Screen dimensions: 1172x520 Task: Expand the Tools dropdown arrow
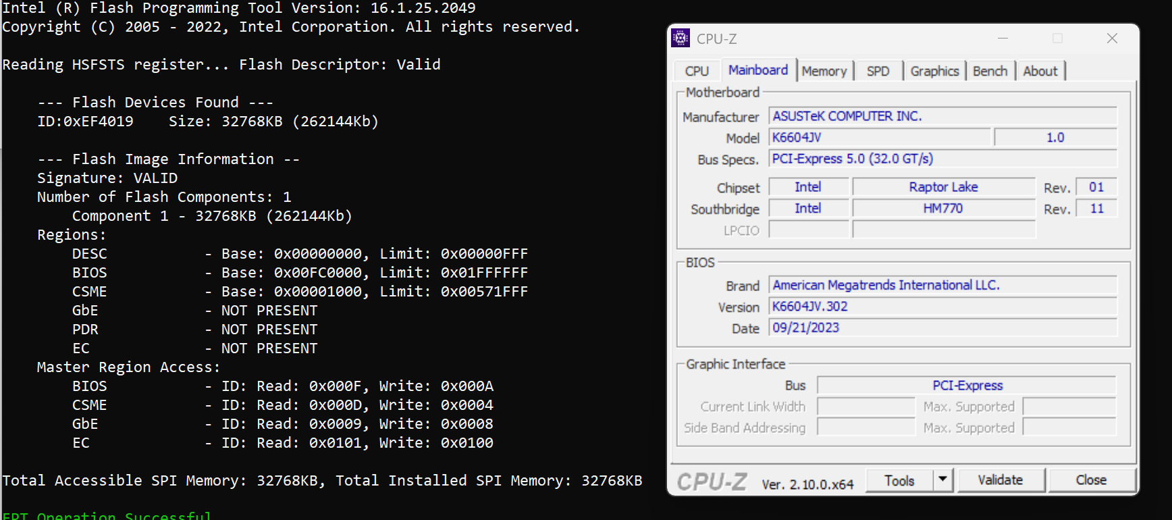point(943,480)
